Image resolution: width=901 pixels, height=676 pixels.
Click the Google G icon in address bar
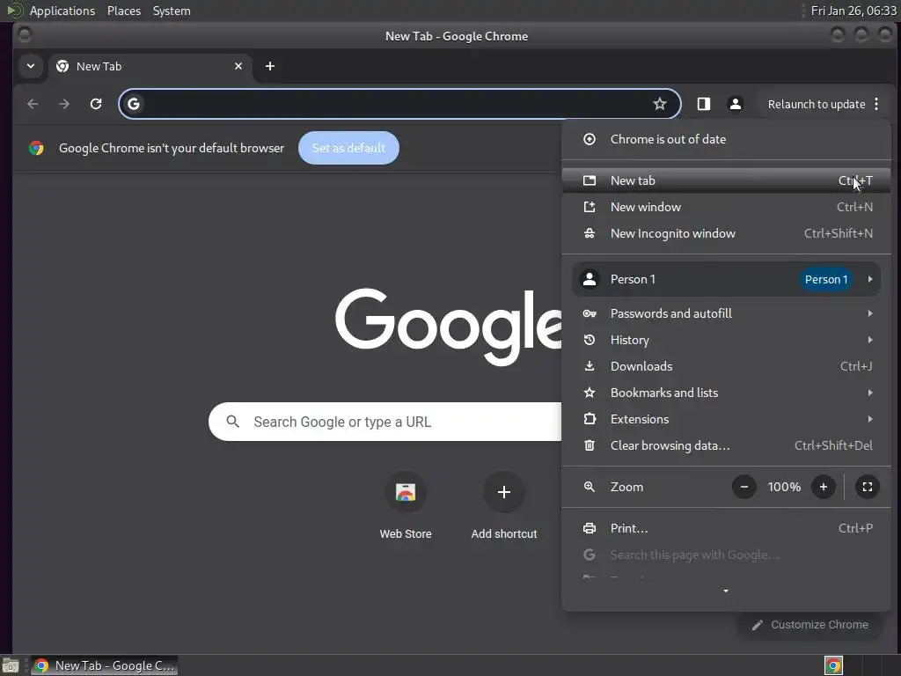(x=134, y=104)
